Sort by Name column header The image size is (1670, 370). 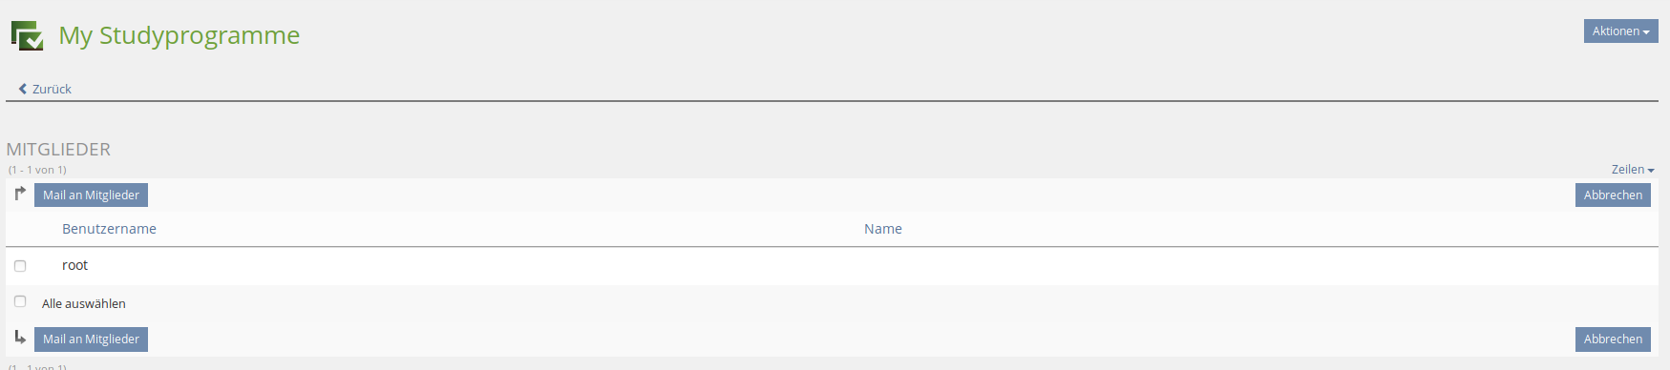[883, 229]
